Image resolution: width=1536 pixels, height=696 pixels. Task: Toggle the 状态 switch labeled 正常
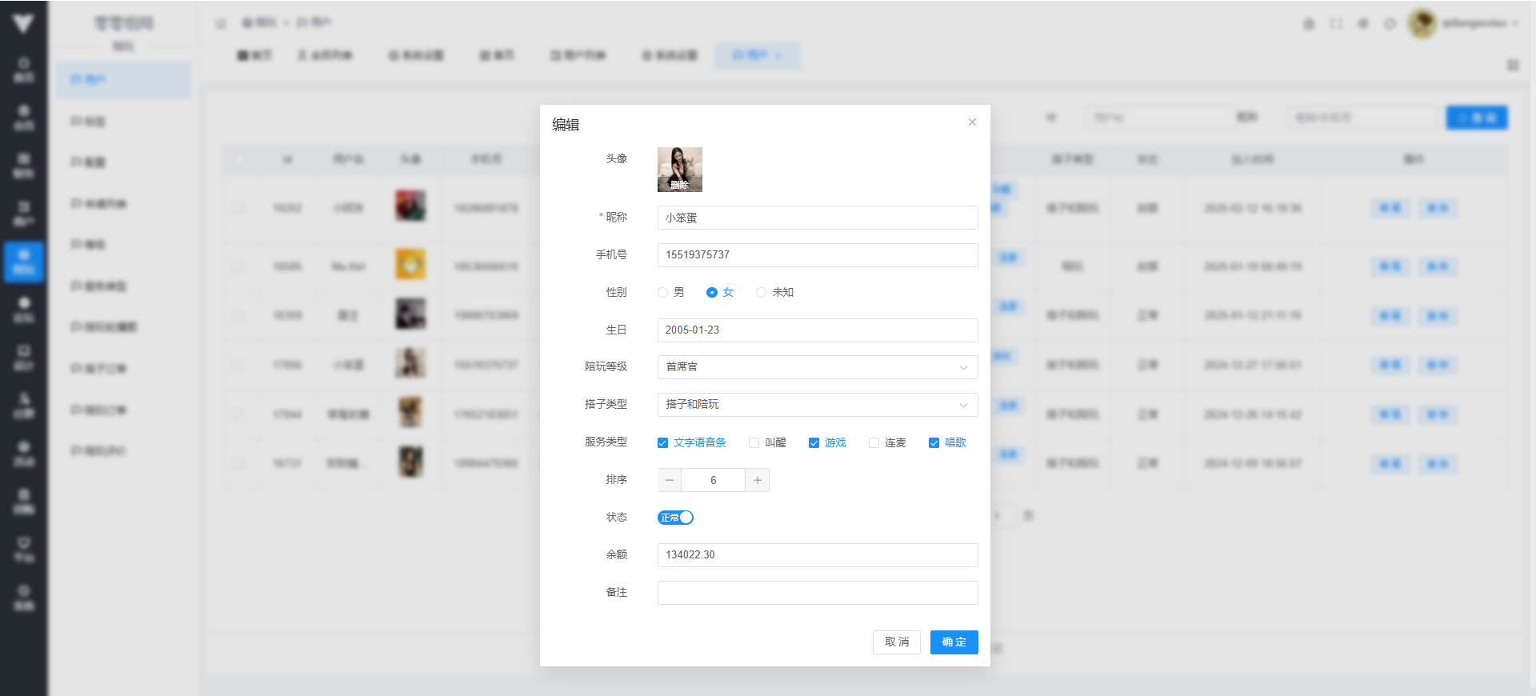click(x=675, y=518)
